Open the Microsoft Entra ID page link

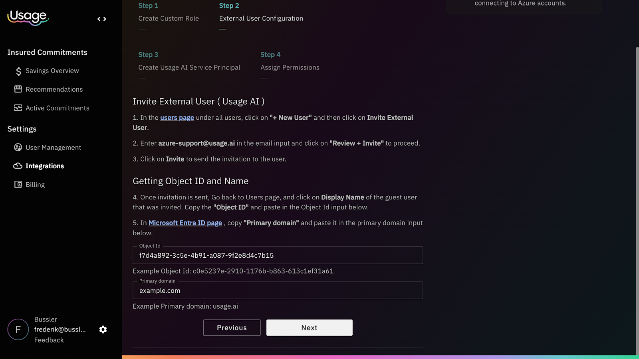pos(185,223)
